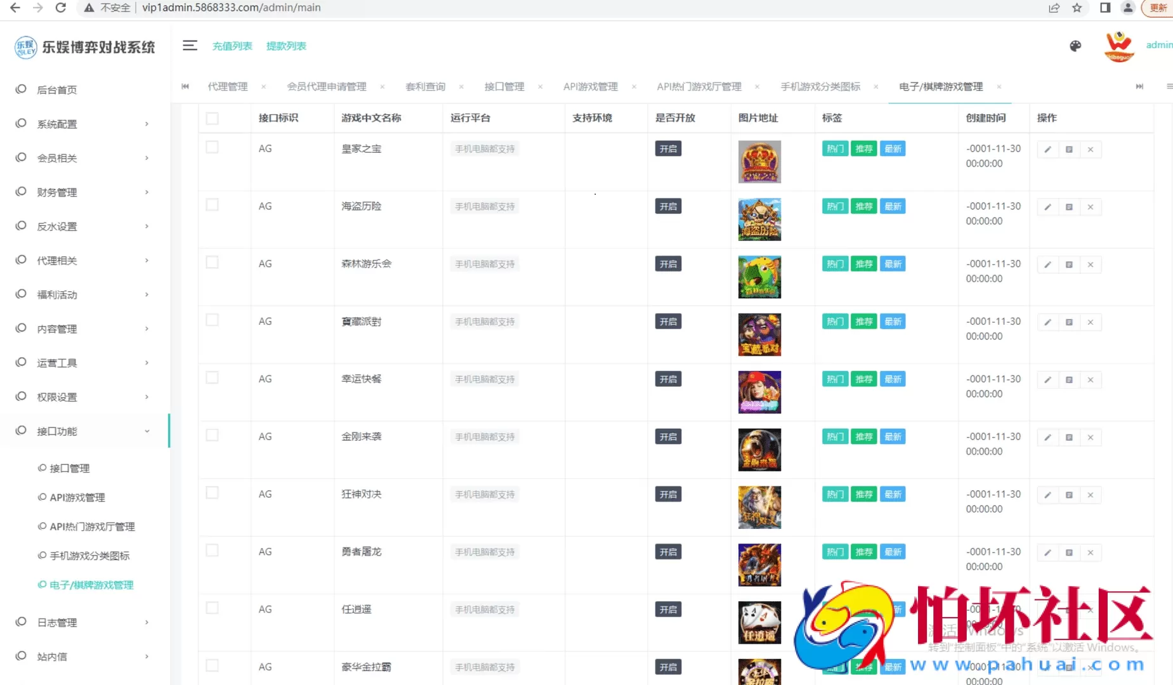Open the log icon for 海盗历险 row
The width and height of the screenshot is (1173, 685).
tap(1069, 206)
